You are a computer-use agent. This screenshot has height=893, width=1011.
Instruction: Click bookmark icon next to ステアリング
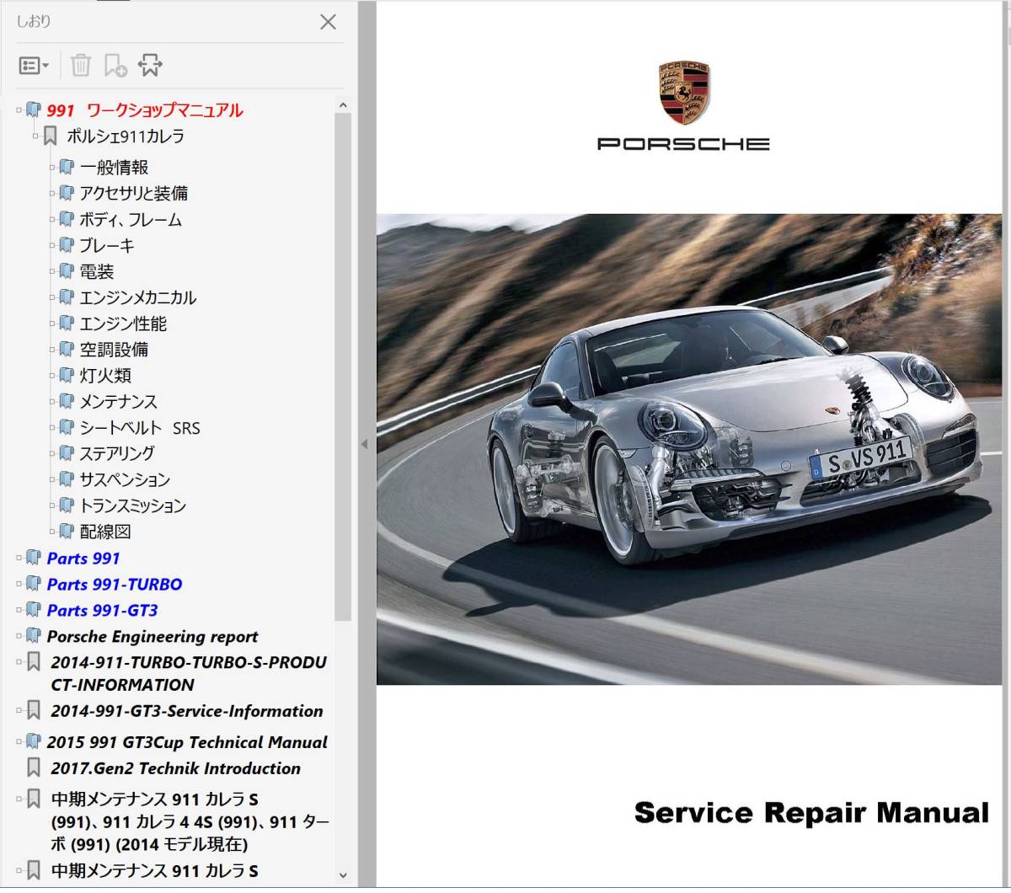click(x=67, y=453)
